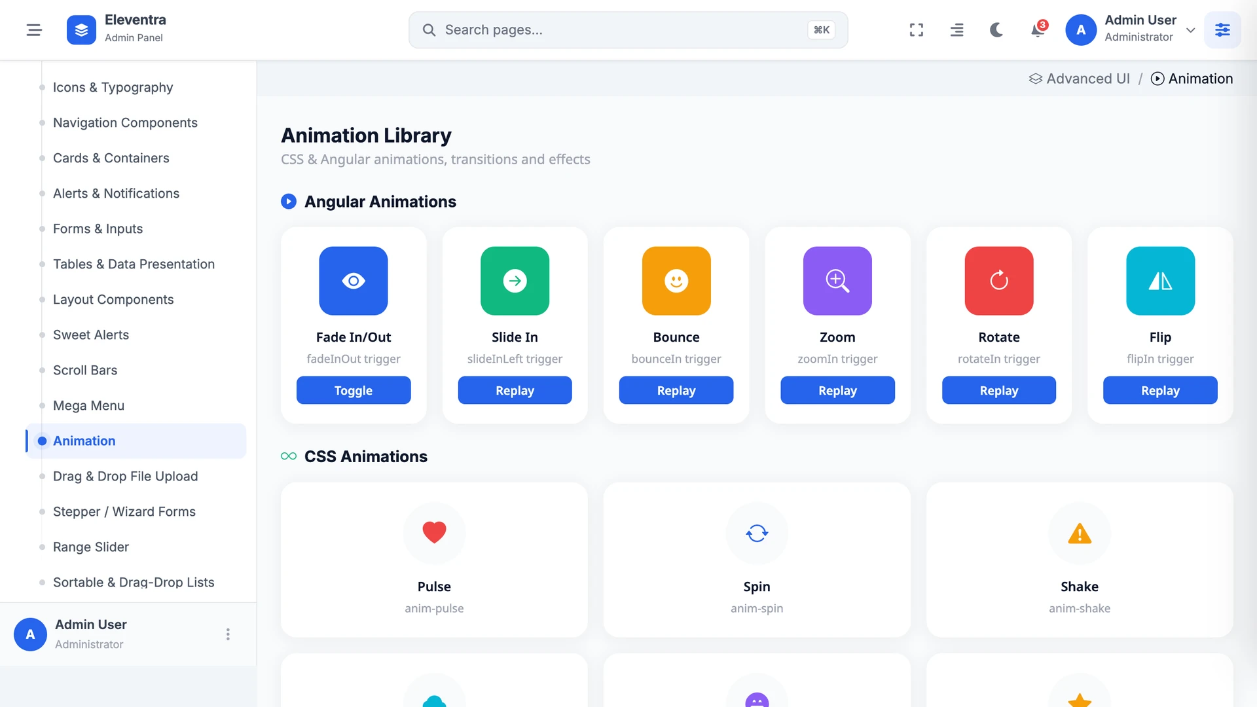Select the anim-spin class text
Viewport: 1257px width, 707px height.
pos(757,608)
